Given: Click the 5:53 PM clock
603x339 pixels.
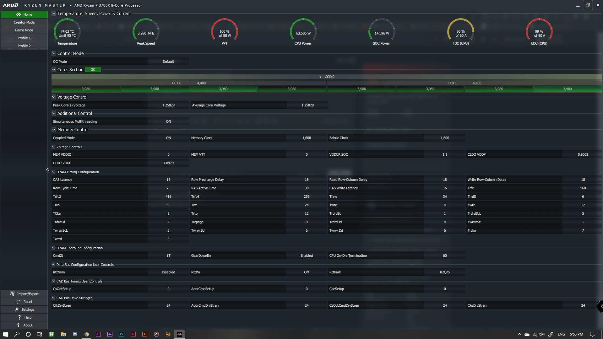Looking at the screenshot, I should 577,334.
